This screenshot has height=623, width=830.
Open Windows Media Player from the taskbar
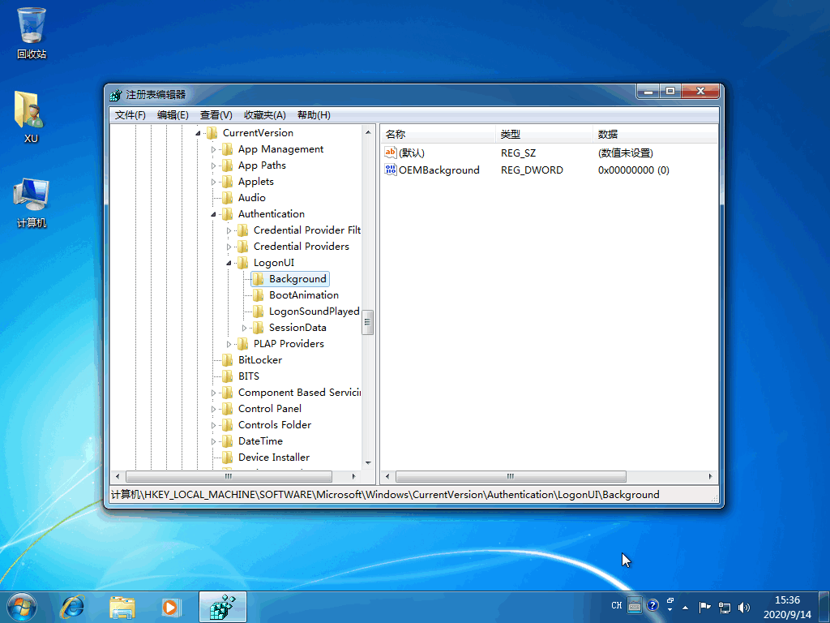pyautogui.click(x=170, y=606)
